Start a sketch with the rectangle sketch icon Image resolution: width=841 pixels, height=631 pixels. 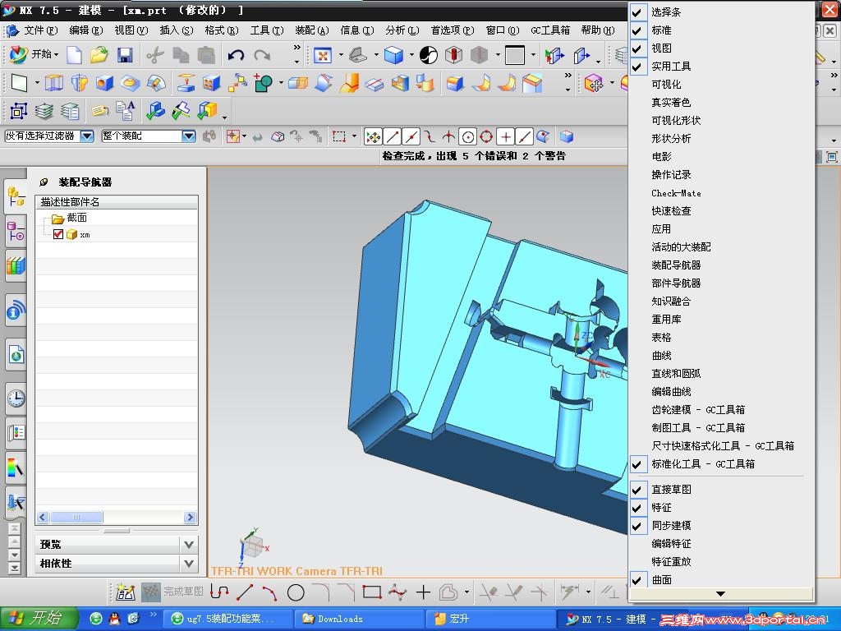19,83
